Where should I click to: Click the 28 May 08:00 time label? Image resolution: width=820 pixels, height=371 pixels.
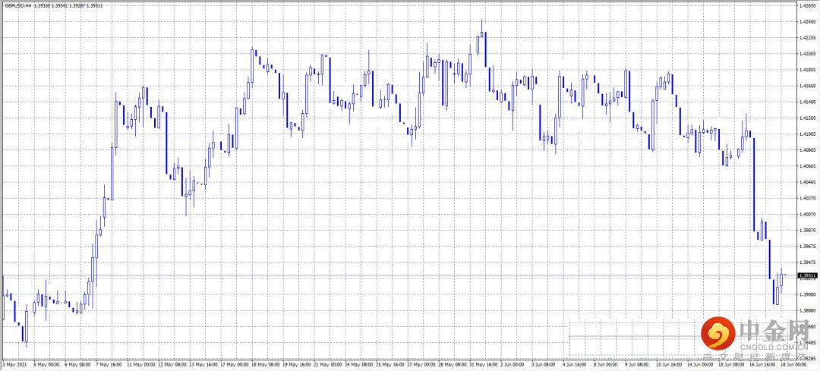click(452, 364)
